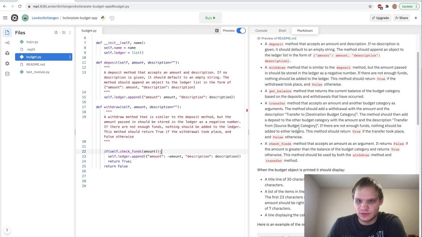This screenshot has width=422, height=237.
Task: Open the browser extensions puzzle icon
Action: point(387,6)
